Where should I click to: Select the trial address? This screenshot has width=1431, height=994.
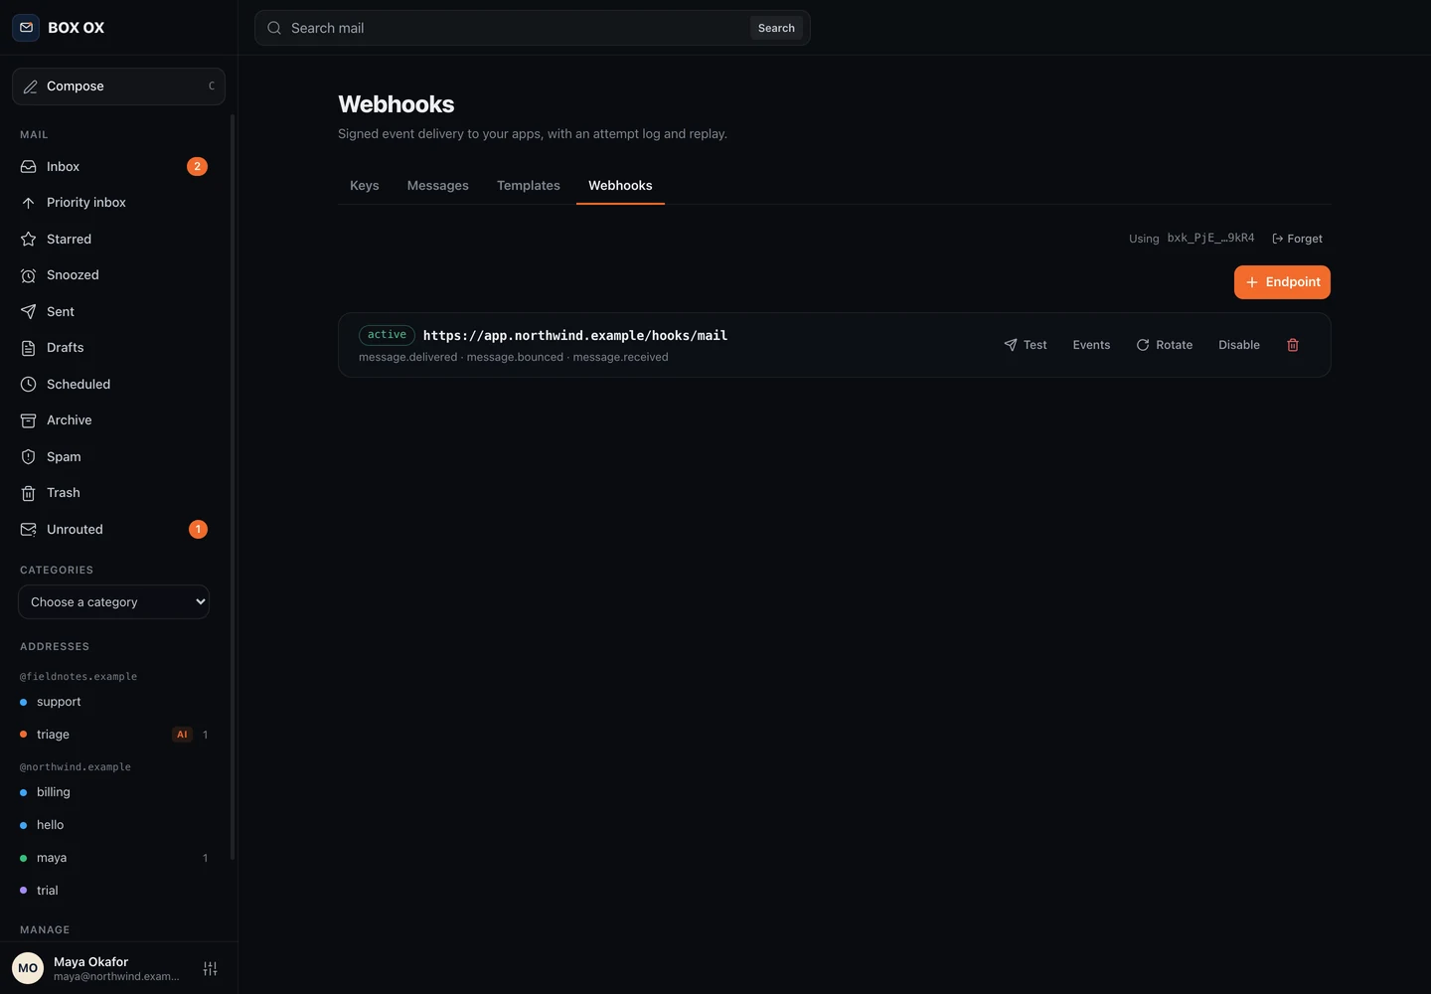pyautogui.click(x=114, y=891)
